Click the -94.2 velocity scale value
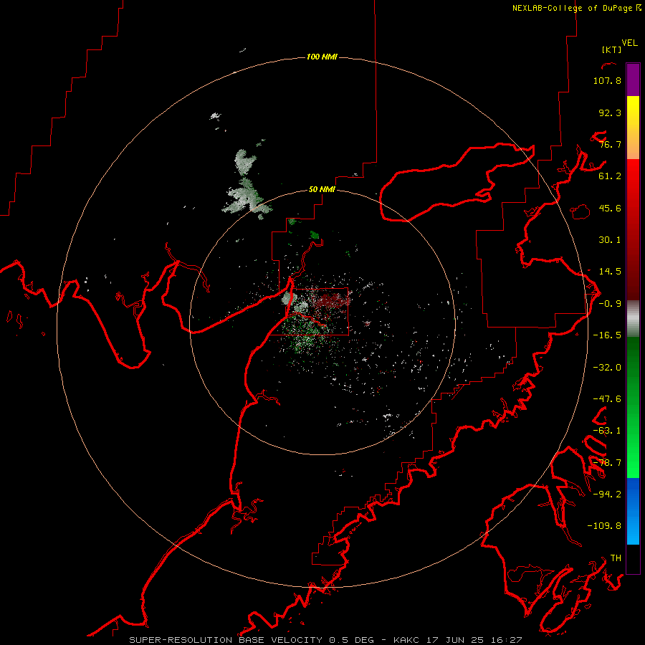The image size is (645, 645). tap(607, 494)
